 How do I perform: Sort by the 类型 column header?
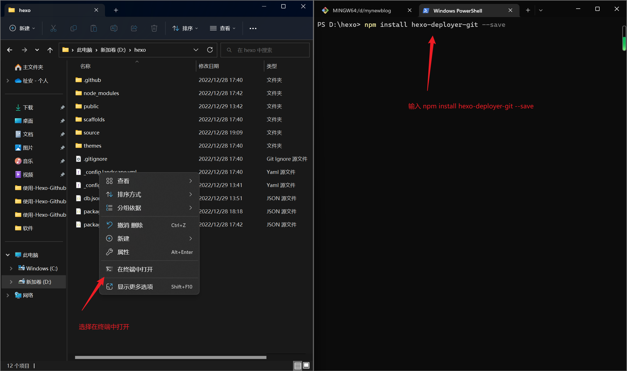click(x=272, y=66)
